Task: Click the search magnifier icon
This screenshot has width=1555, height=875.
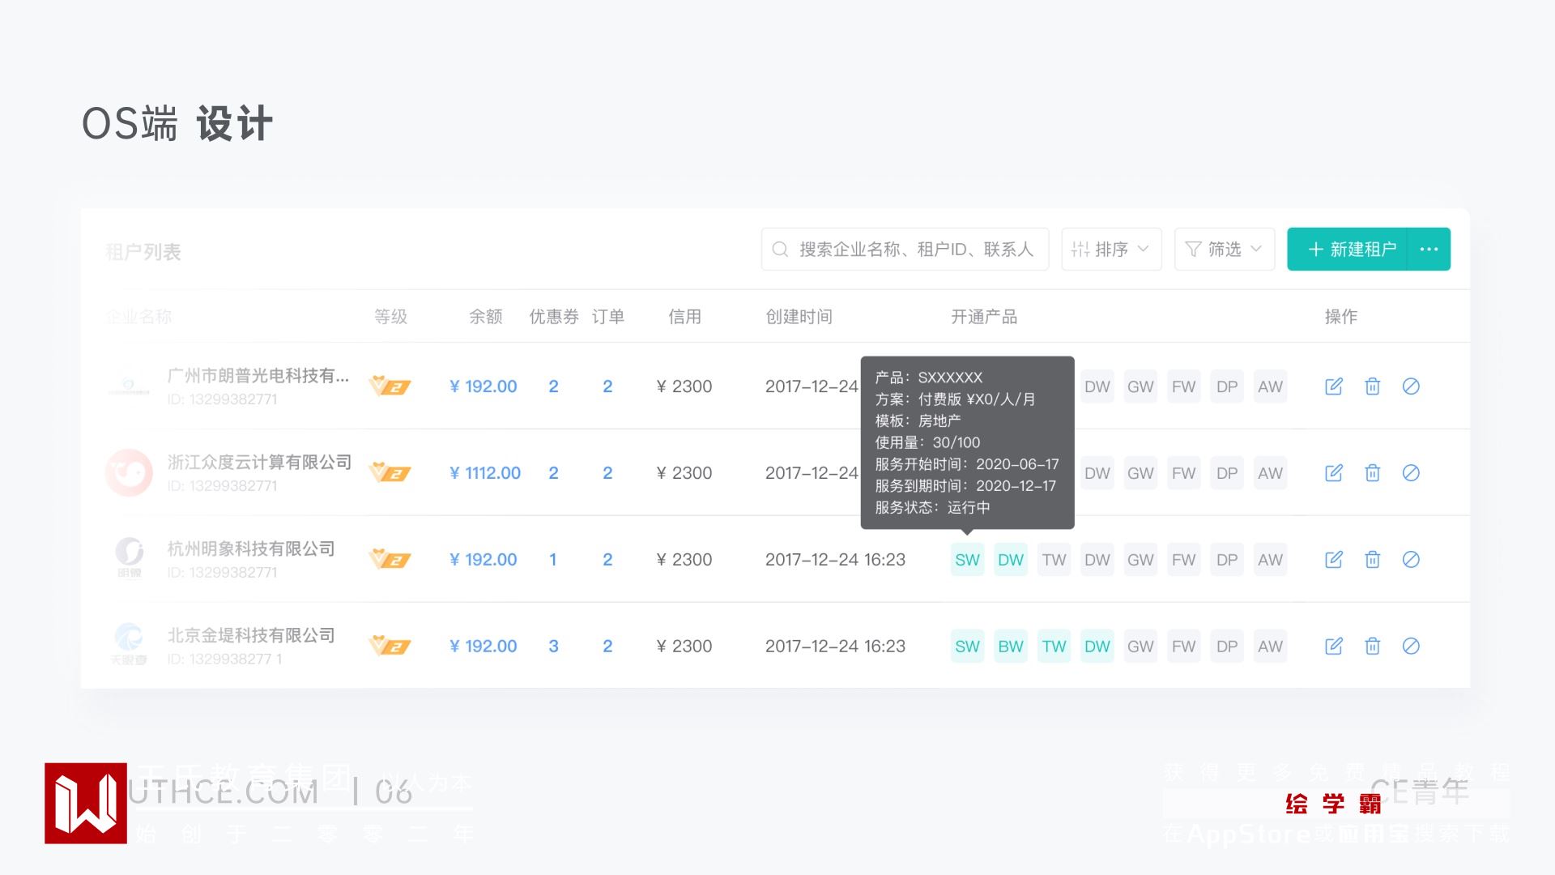Action: [x=780, y=250]
